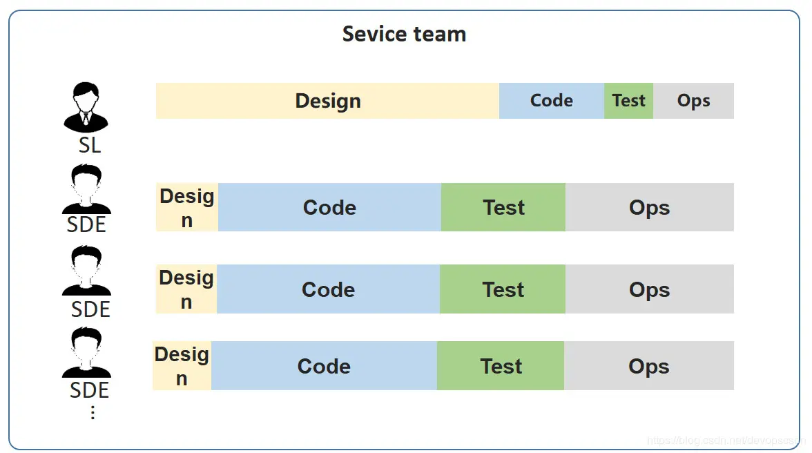The height and width of the screenshot is (453, 812).
Task: Click the SL person icon with tie
Action: (86, 107)
